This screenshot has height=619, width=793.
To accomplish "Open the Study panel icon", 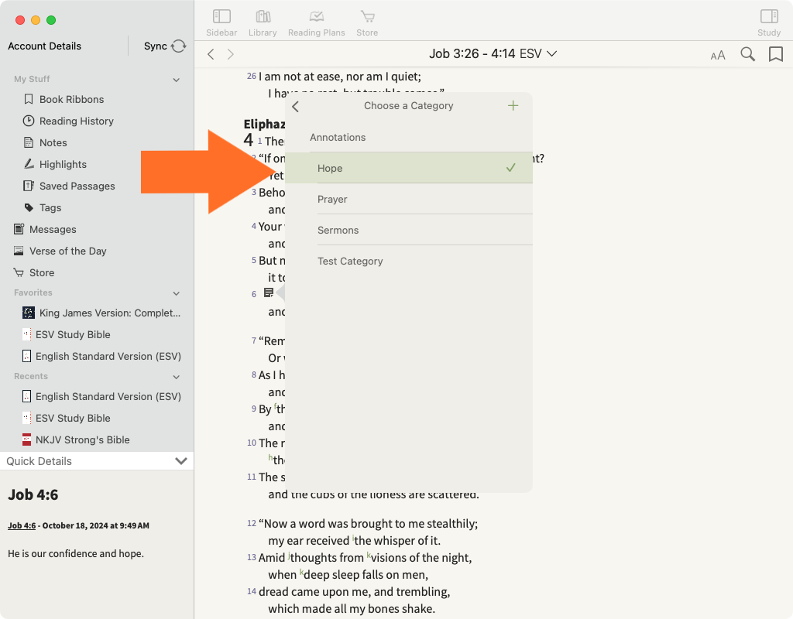I will click(x=768, y=17).
